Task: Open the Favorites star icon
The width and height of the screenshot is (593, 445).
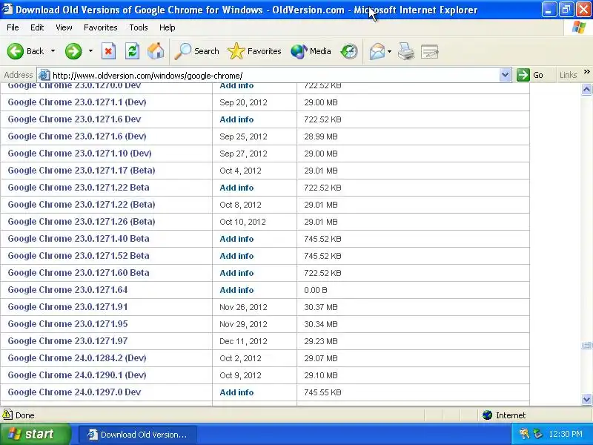Action: (x=236, y=51)
